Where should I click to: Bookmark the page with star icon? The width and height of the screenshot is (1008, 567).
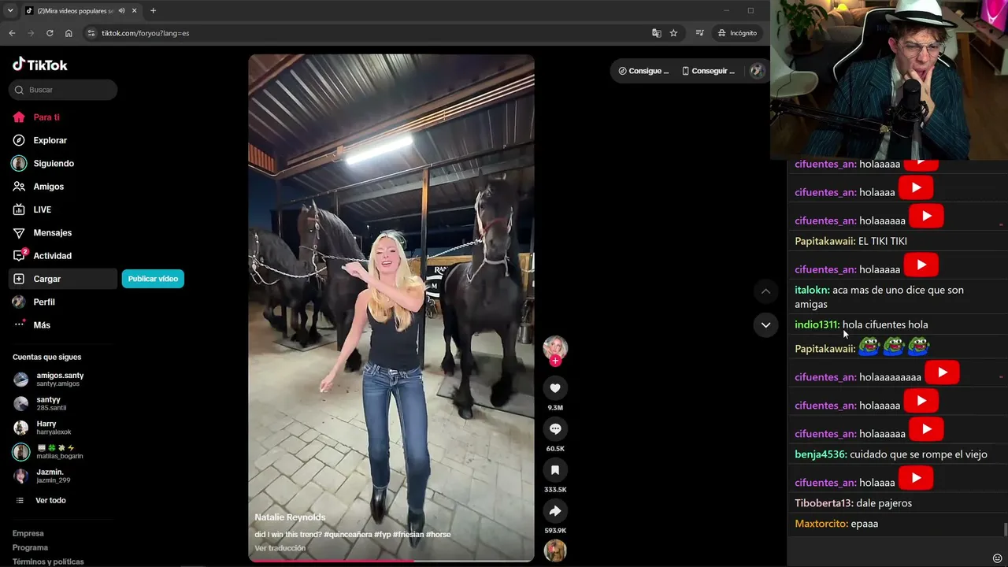click(x=673, y=33)
